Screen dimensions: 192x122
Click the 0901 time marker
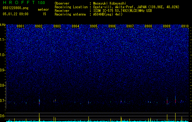[20, 26]
